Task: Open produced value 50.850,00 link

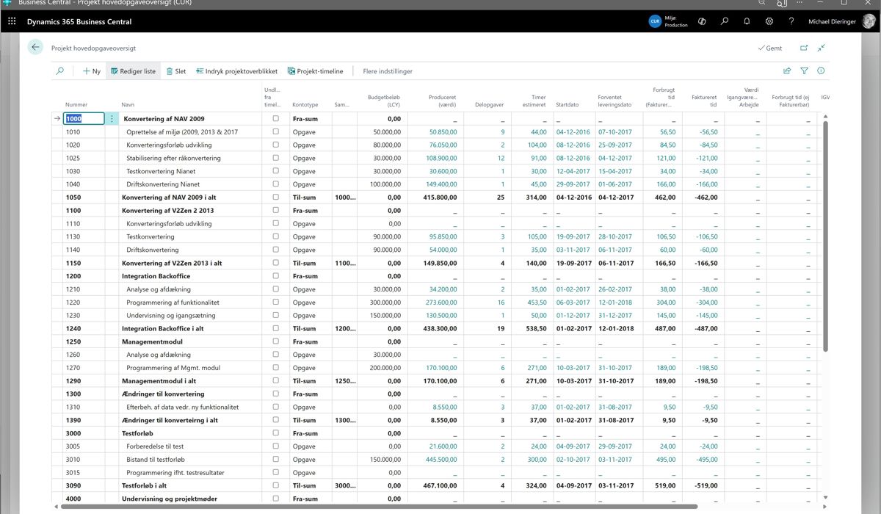Action: [x=443, y=131]
